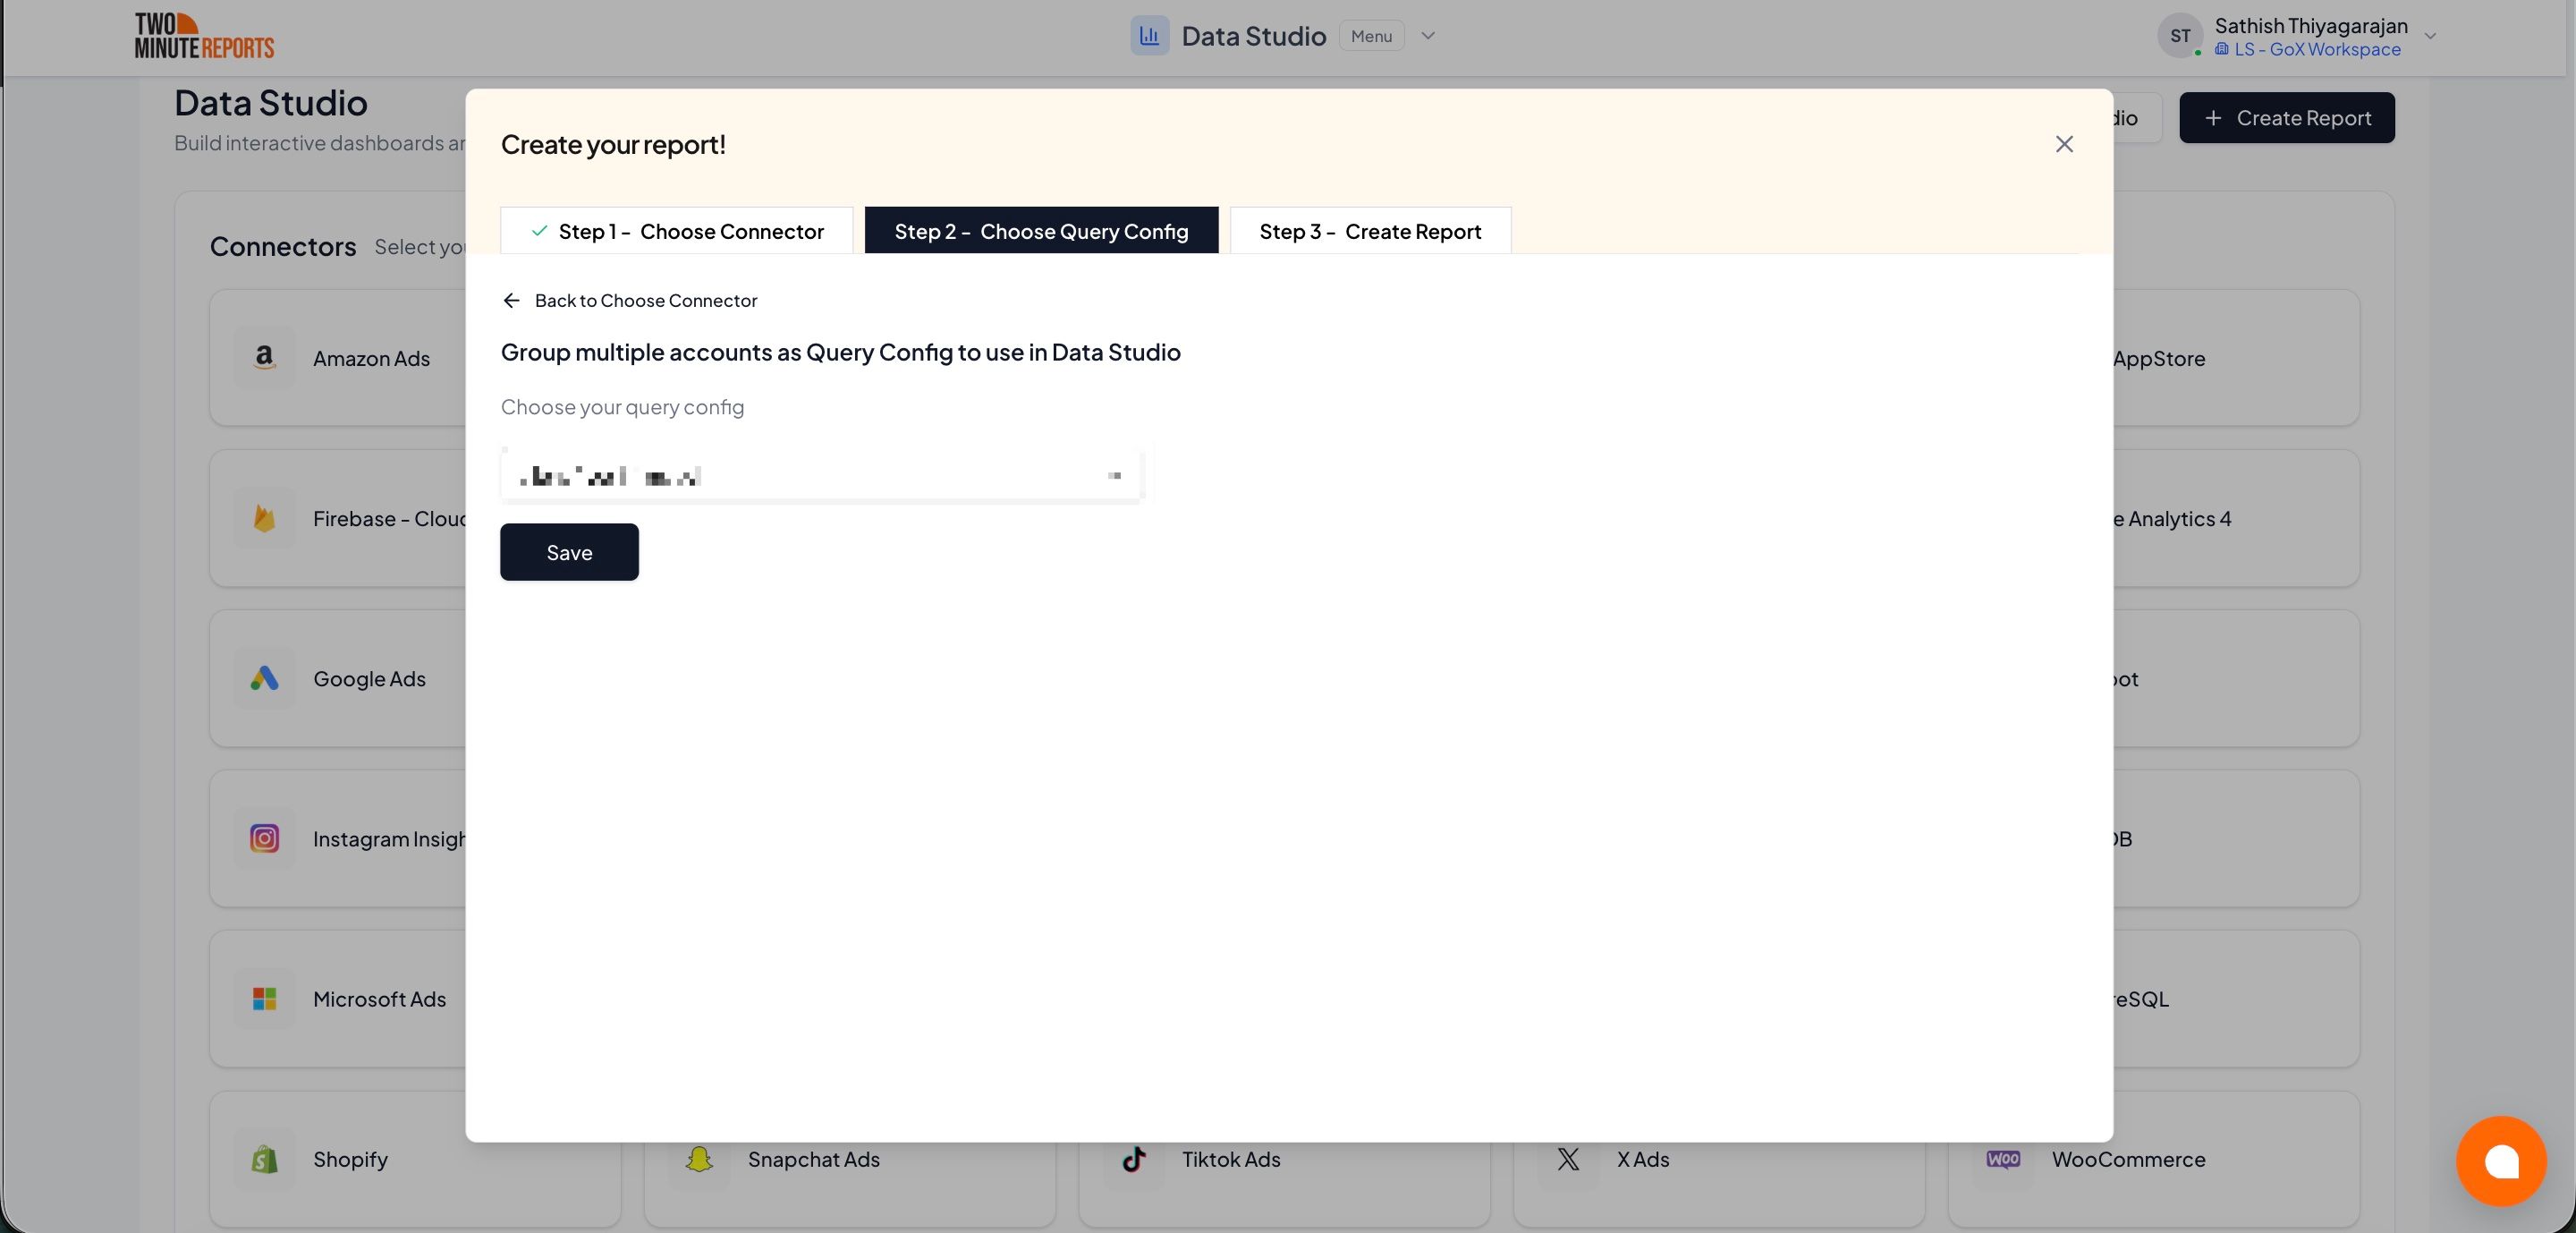Select the WooCommerce connector icon
2576x1233 pixels.
point(2003,1159)
